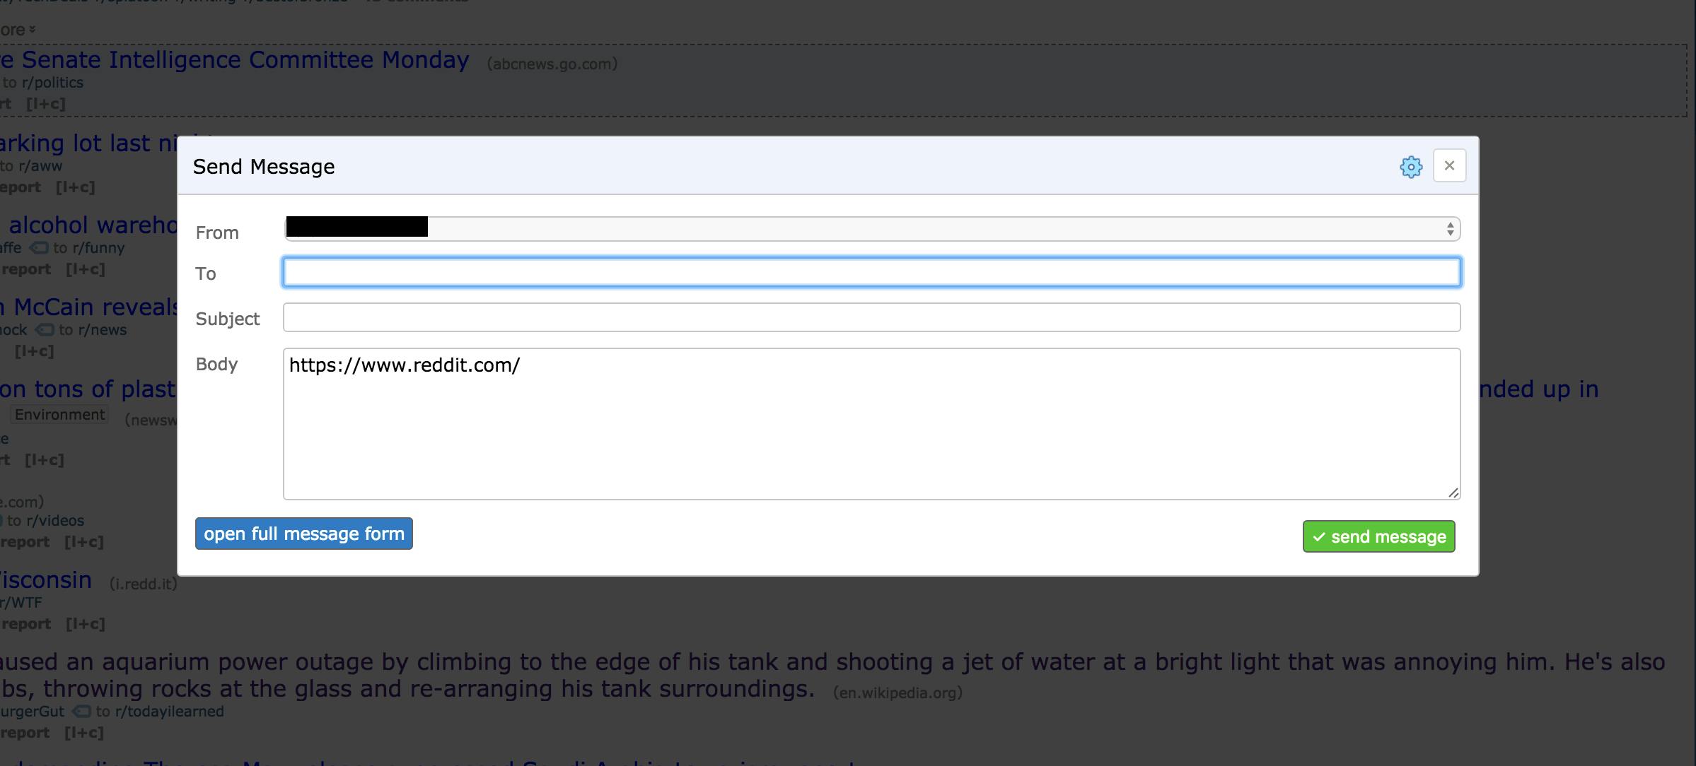Screen dimensions: 1696x766
Task: Click open full message form button
Action: click(x=304, y=534)
